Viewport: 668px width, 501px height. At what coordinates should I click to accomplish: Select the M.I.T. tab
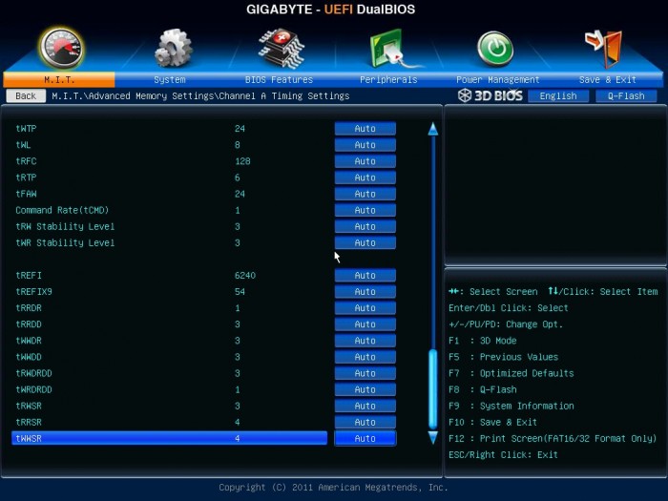[59, 79]
